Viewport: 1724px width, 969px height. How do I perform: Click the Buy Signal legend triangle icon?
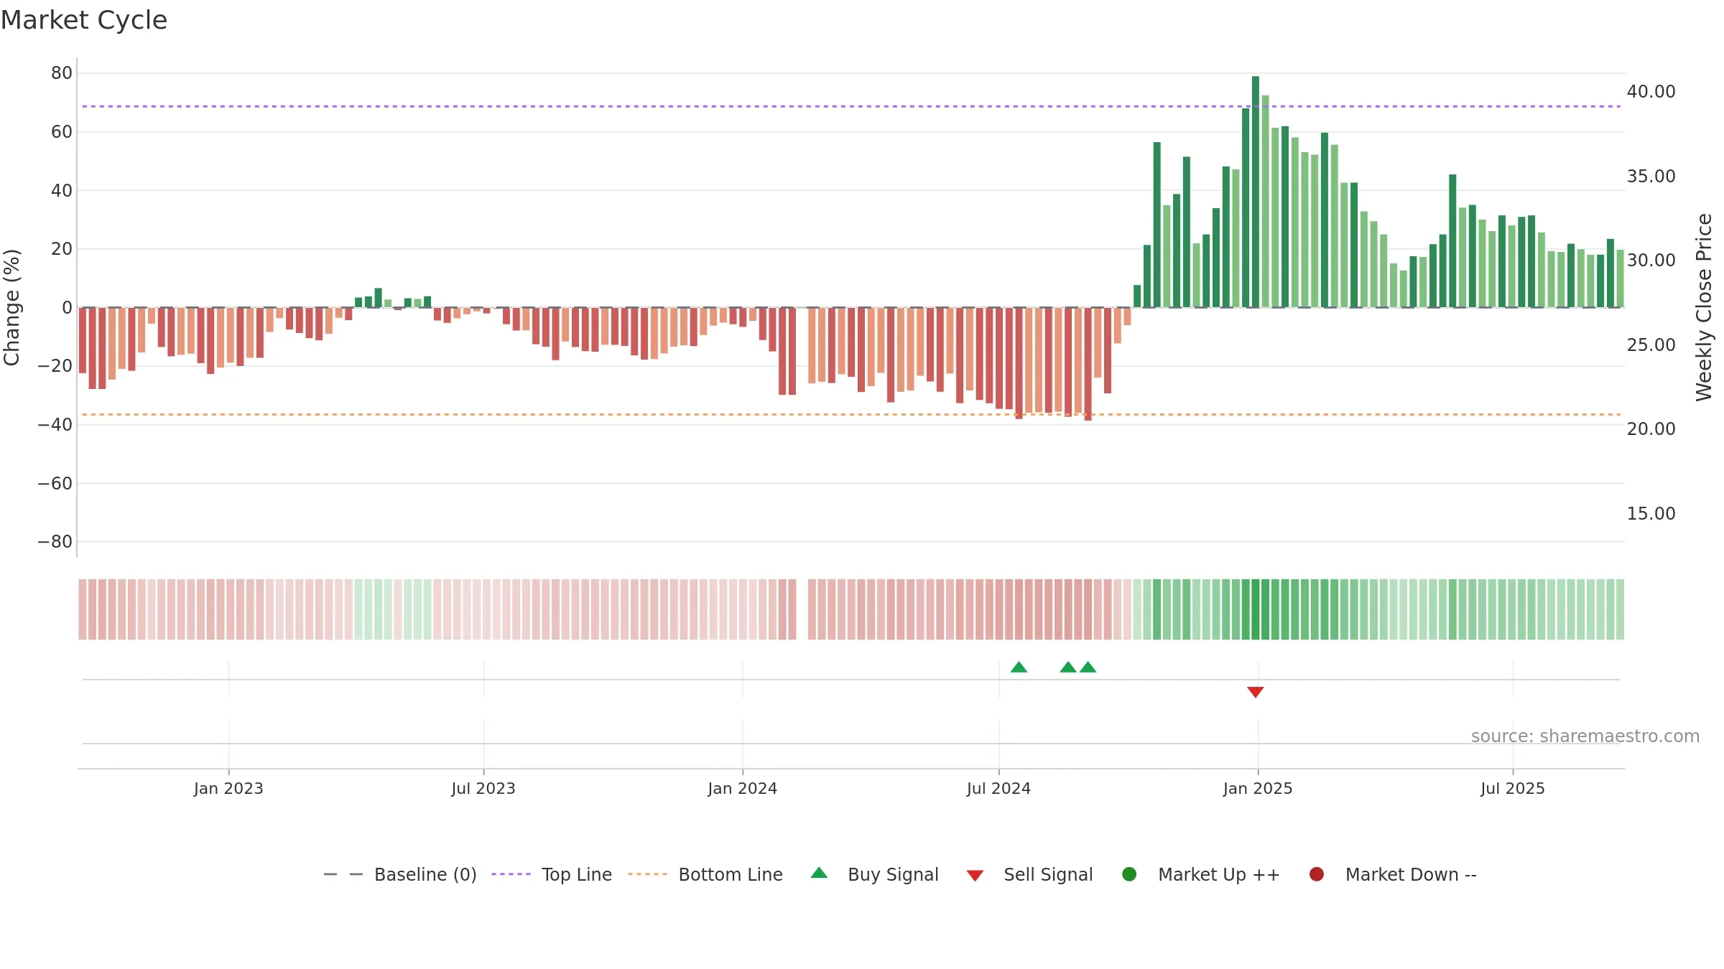[x=819, y=873]
